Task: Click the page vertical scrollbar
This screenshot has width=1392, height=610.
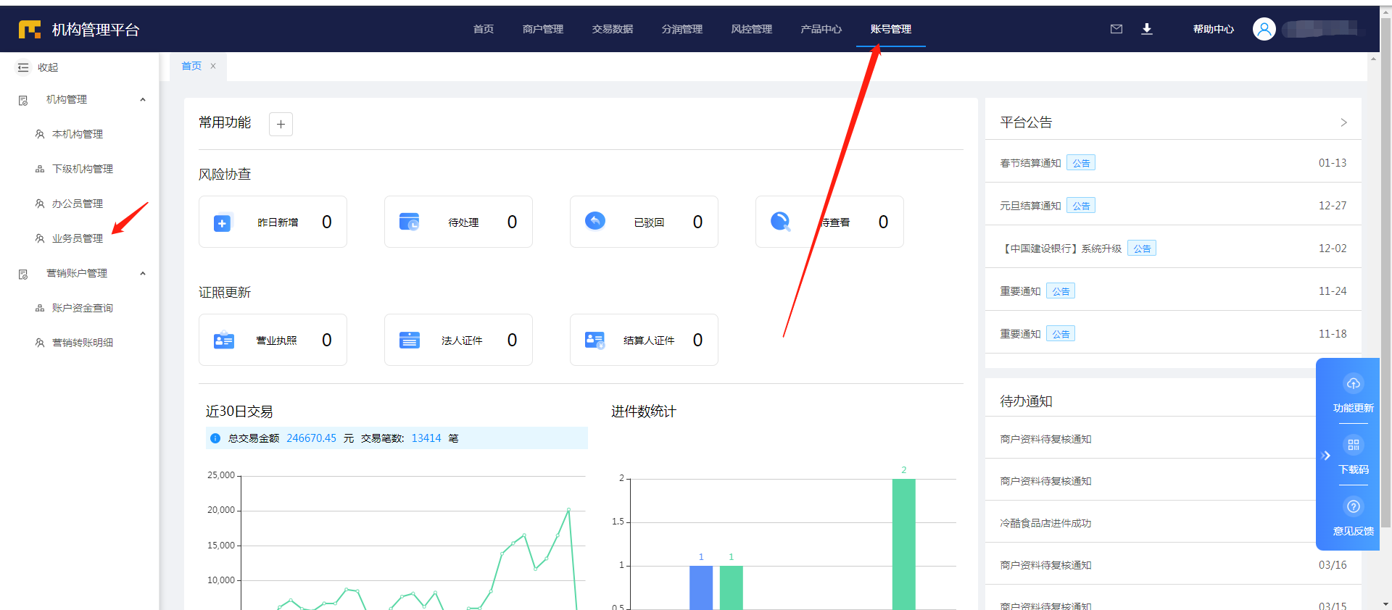Action: coord(1385,290)
